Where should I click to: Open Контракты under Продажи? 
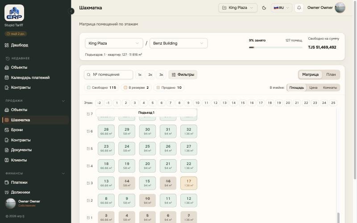(x=21, y=140)
